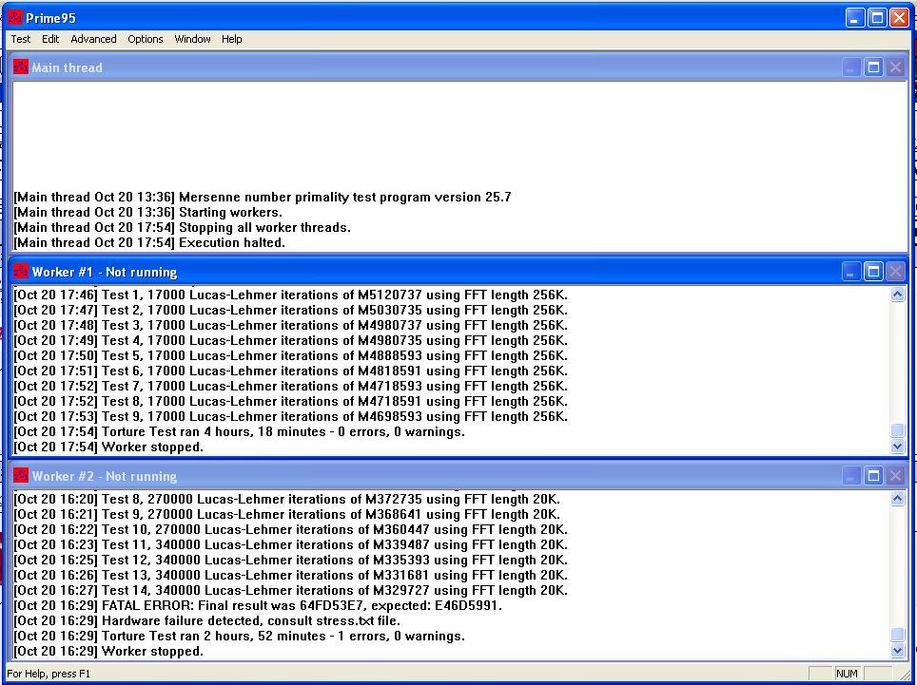Click the Test 11 M339487 log line

pyautogui.click(x=290, y=544)
